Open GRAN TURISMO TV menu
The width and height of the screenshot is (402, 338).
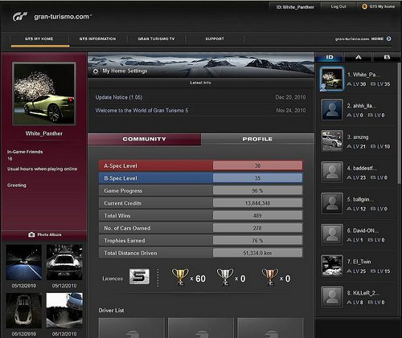pyautogui.click(x=156, y=39)
